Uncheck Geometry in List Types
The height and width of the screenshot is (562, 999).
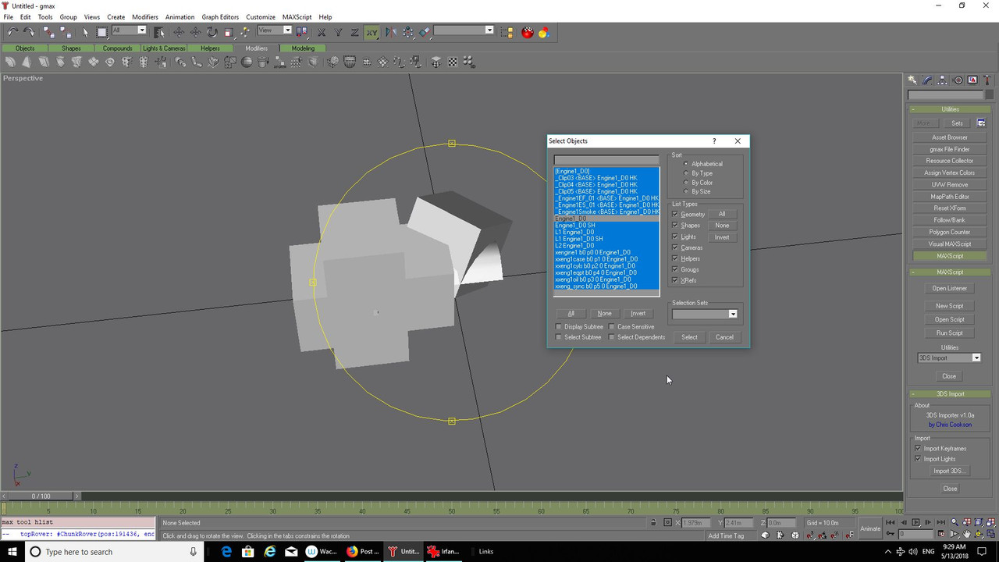(x=675, y=214)
